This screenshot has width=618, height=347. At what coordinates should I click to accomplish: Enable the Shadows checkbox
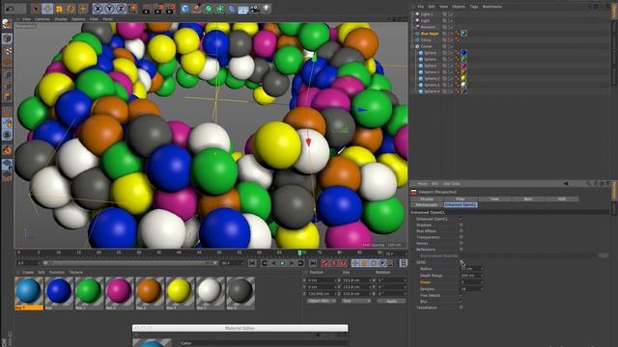click(461, 225)
